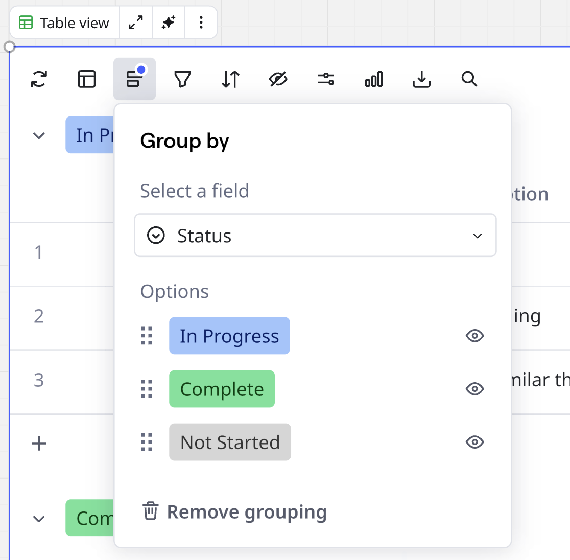Click the Table view tab

pos(65,23)
